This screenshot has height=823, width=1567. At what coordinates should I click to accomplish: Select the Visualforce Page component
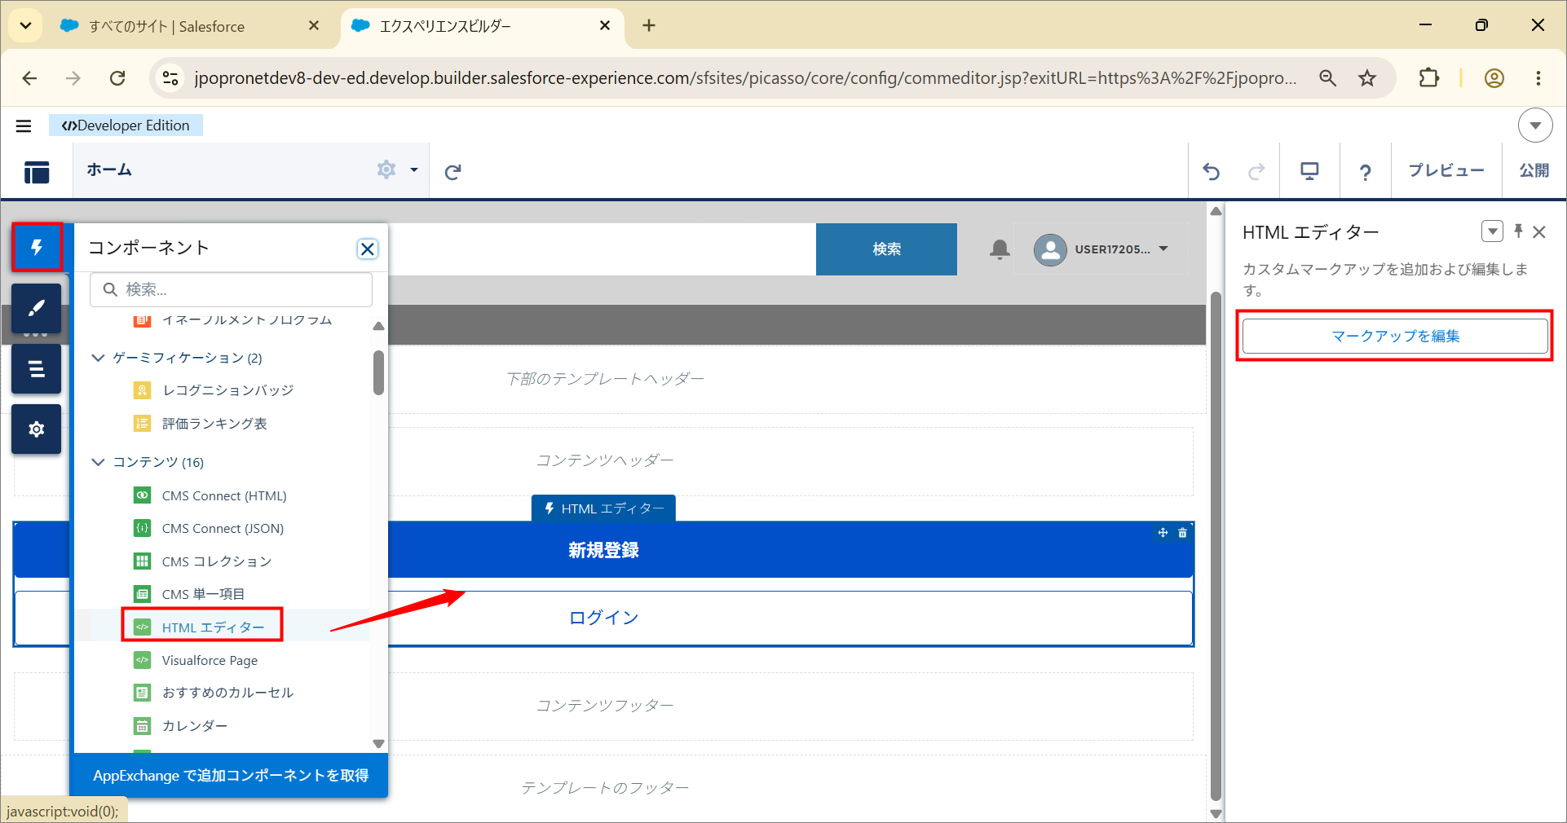210,660
